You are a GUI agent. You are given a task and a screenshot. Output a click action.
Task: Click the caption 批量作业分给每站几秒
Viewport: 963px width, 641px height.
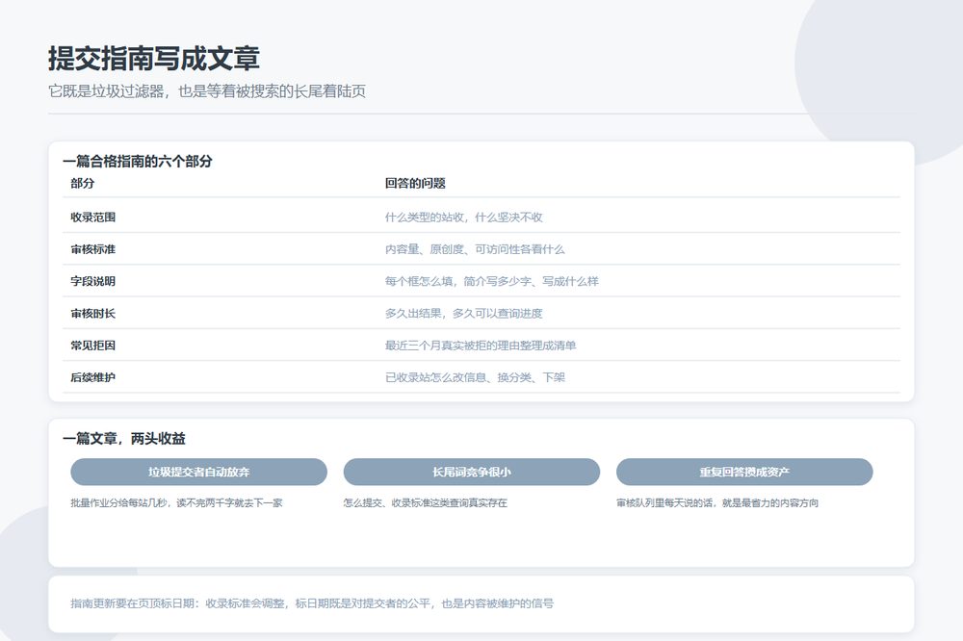pos(176,502)
